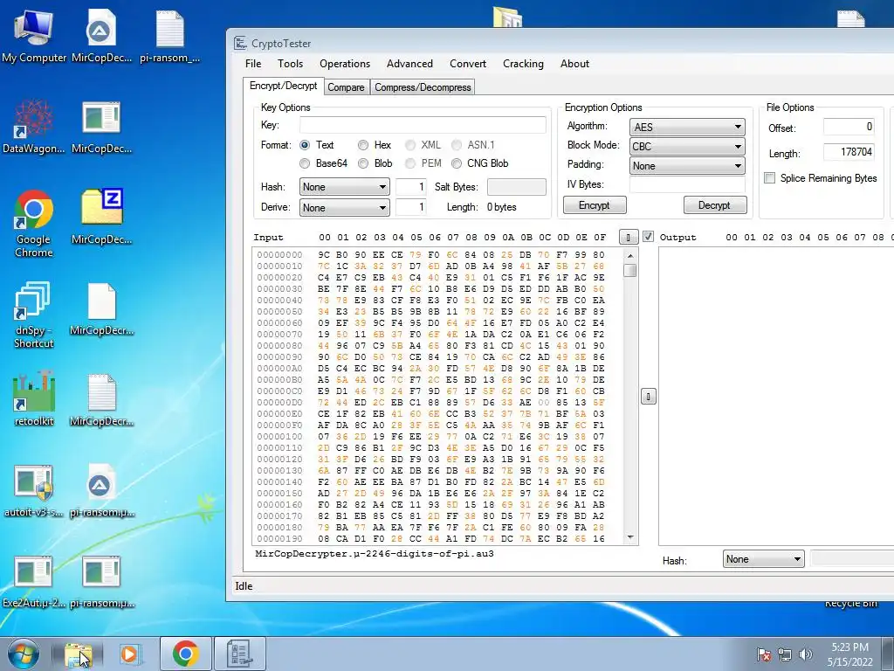This screenshot has height=671, width=894.
Task: Open the Windows Start menu
Action: point(23,654)
